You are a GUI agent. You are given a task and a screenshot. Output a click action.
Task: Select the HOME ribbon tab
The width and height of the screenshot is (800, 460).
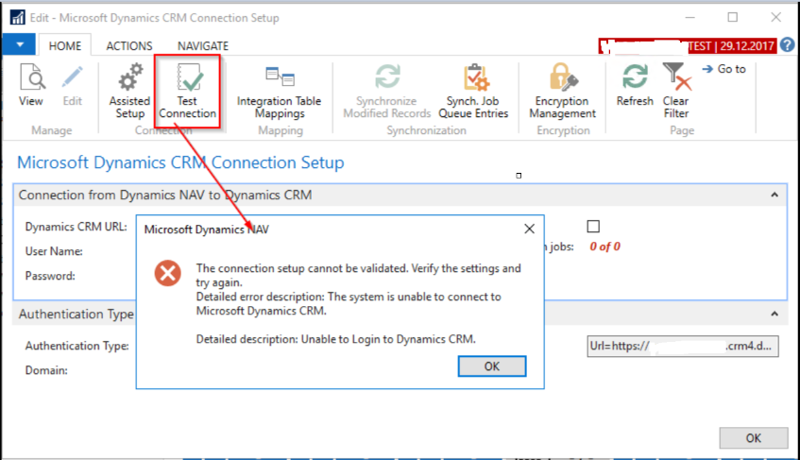65,45
